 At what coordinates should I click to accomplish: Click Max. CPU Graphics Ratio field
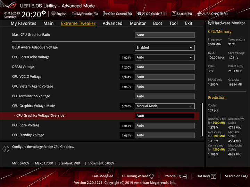(x=165, y=35)
